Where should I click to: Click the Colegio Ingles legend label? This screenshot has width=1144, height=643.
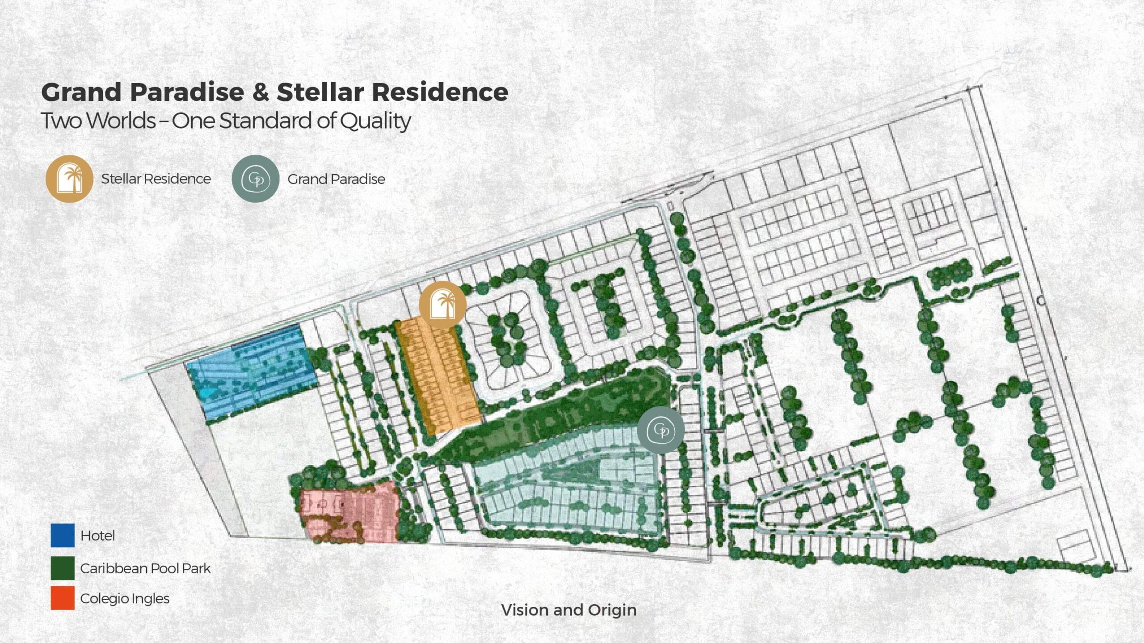125,598
